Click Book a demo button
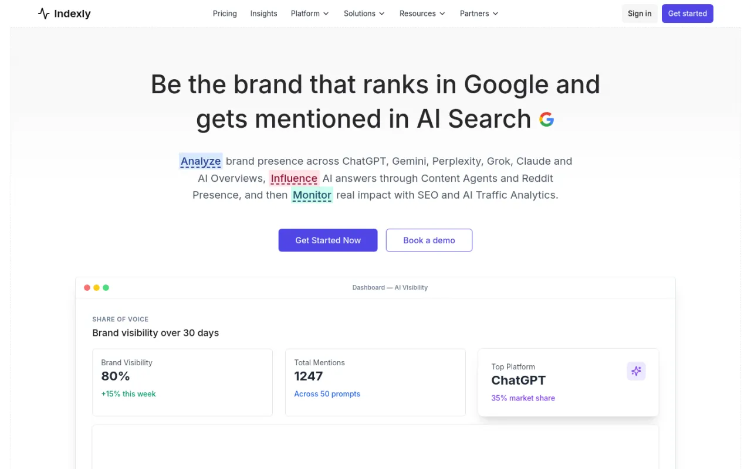The width and height of the screenshot is (751, 469). (x=429, y=240)
